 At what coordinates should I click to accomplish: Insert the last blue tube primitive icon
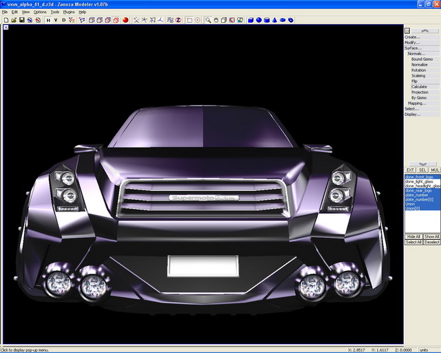[291, 20]
